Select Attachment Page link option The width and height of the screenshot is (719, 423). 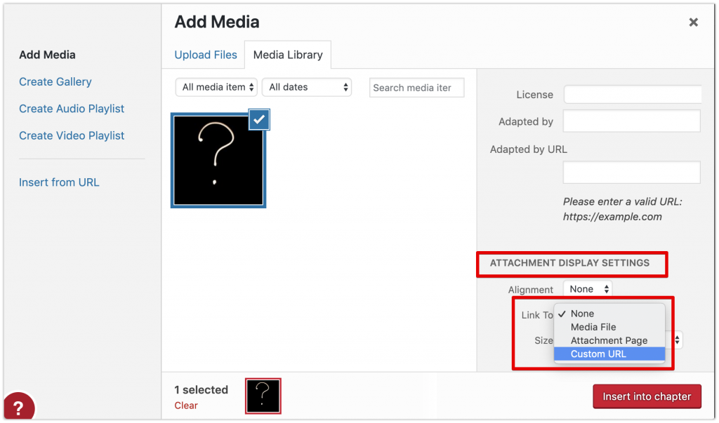(x=609, y=340)
